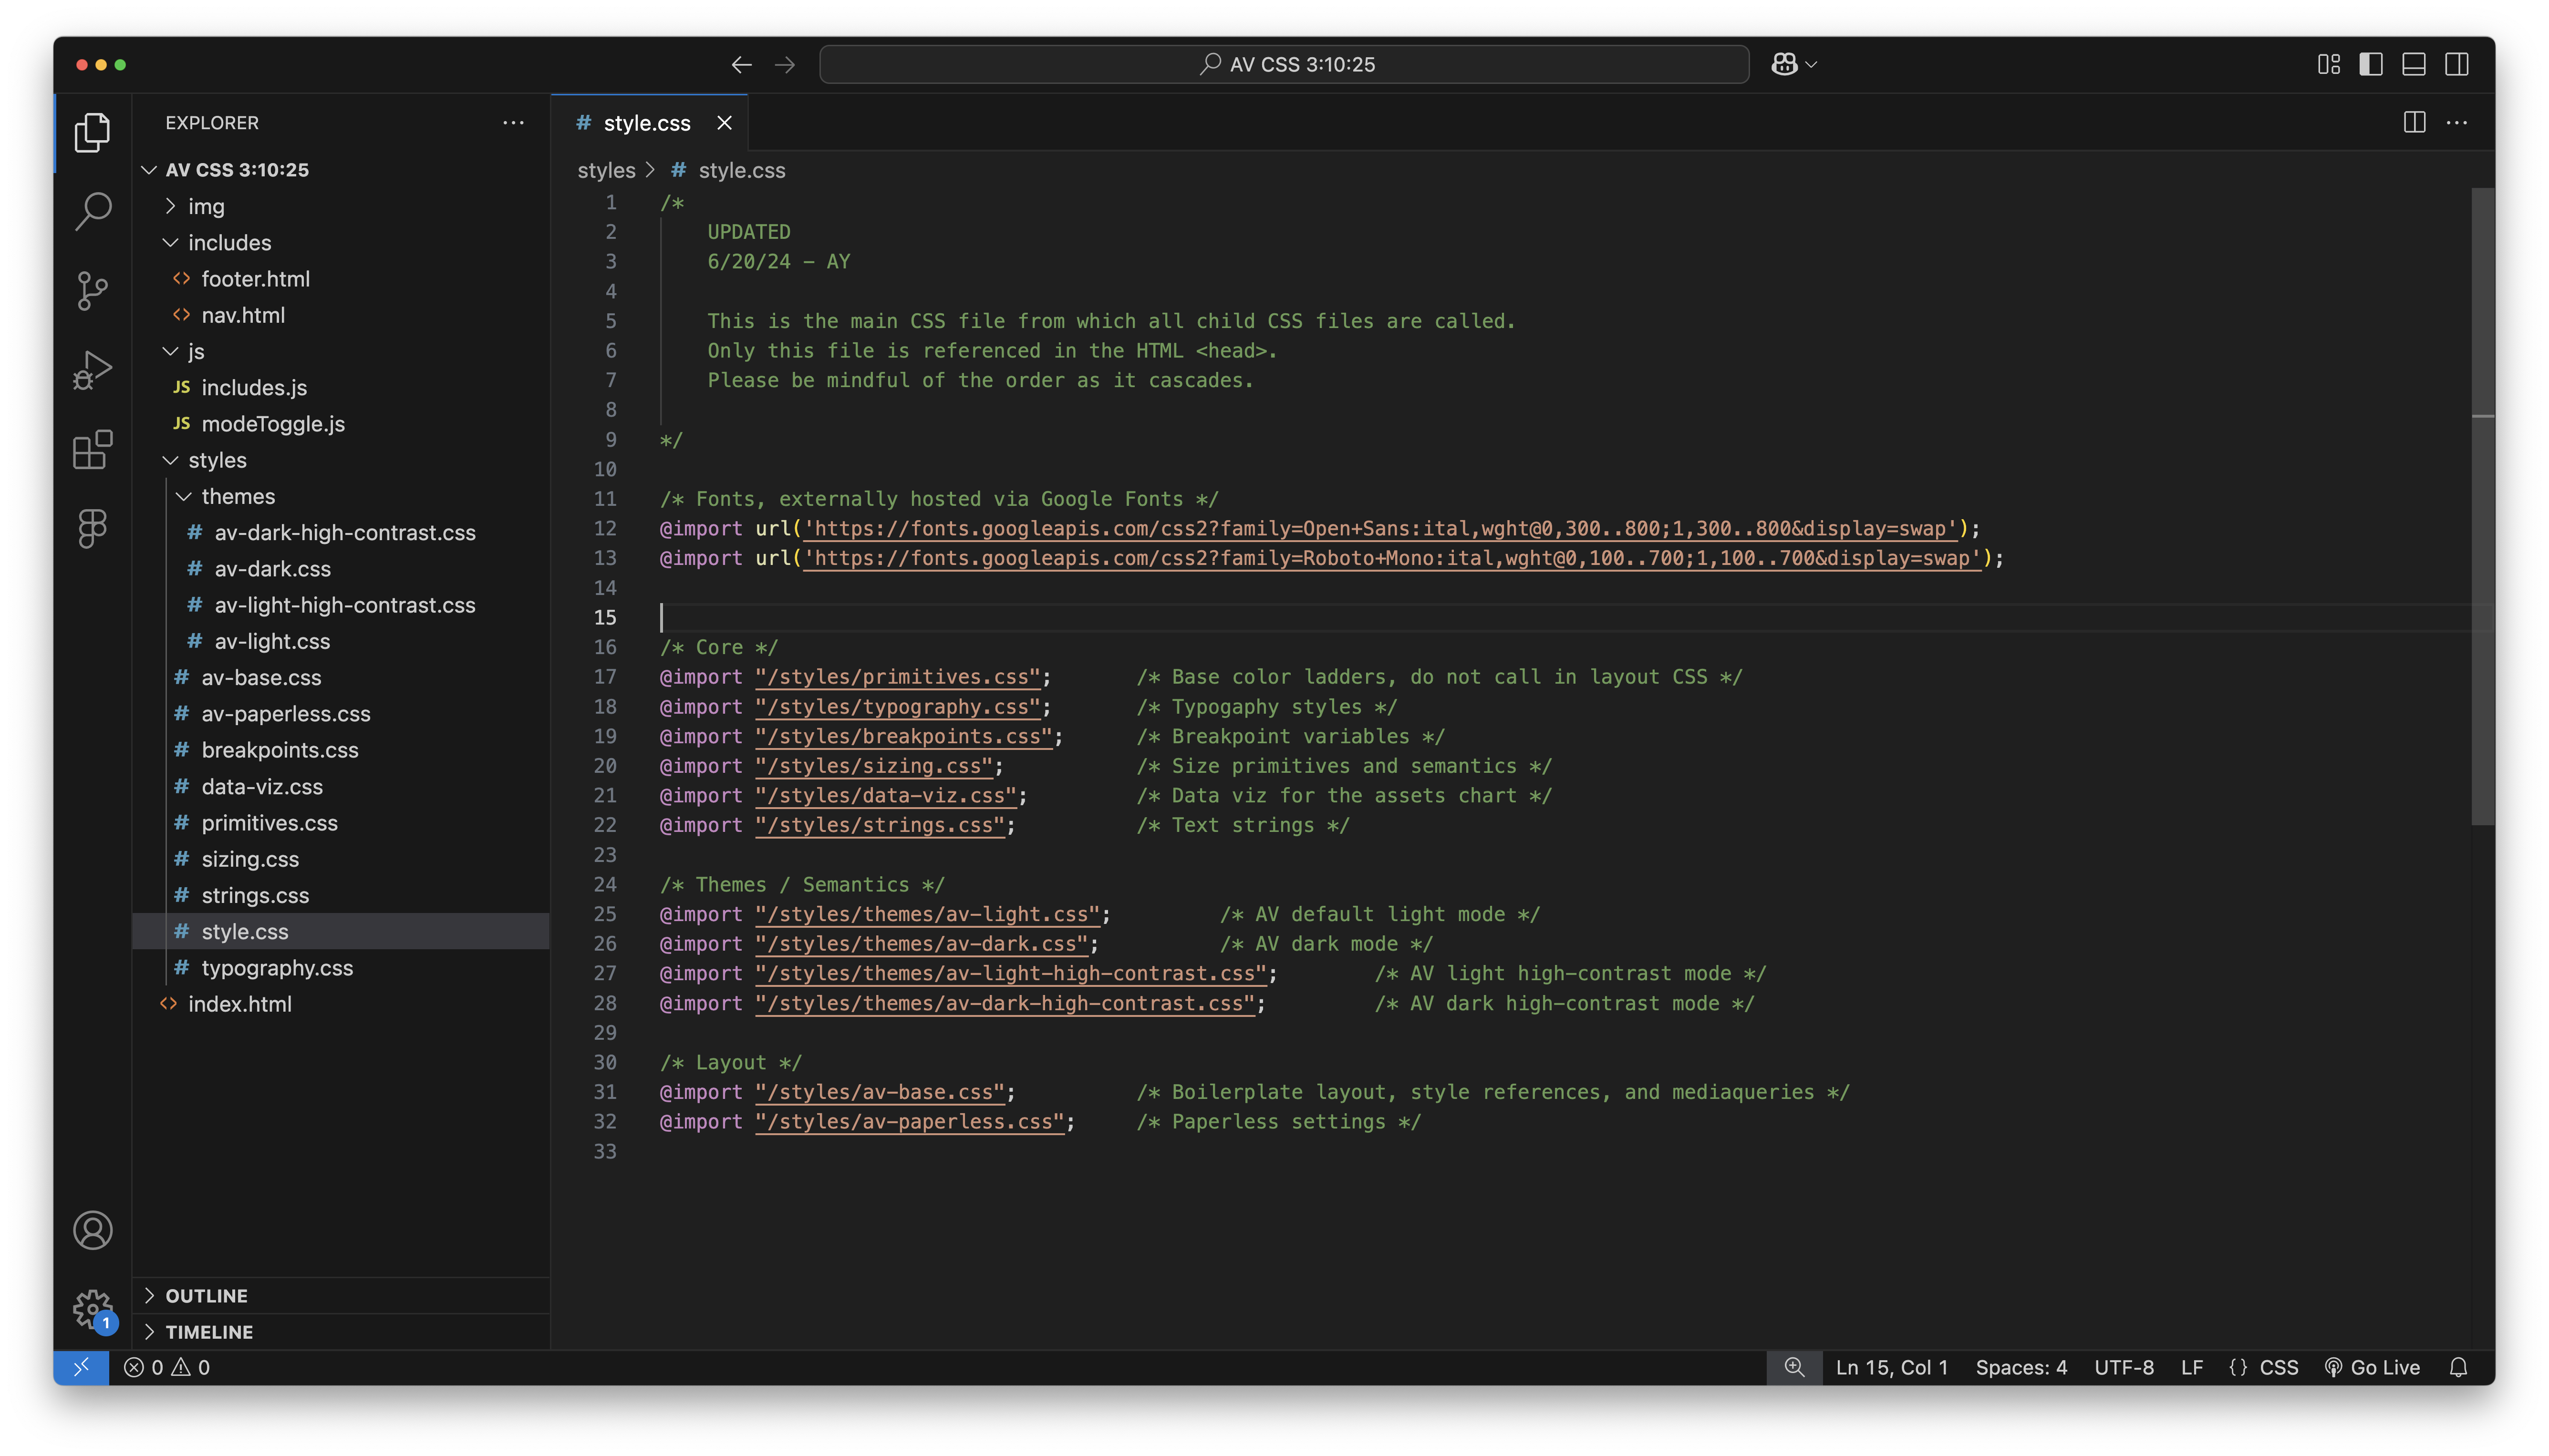Change the LF end of line
This screenshot has width=2549, height=1456.
2192,1367
